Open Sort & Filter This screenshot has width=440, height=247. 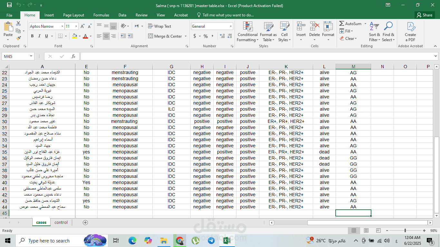(x=374, y=32)
